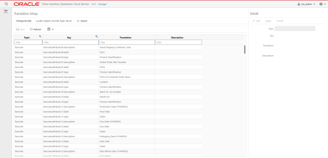Click the Oracle logo
328x158 pixels.
27,4
